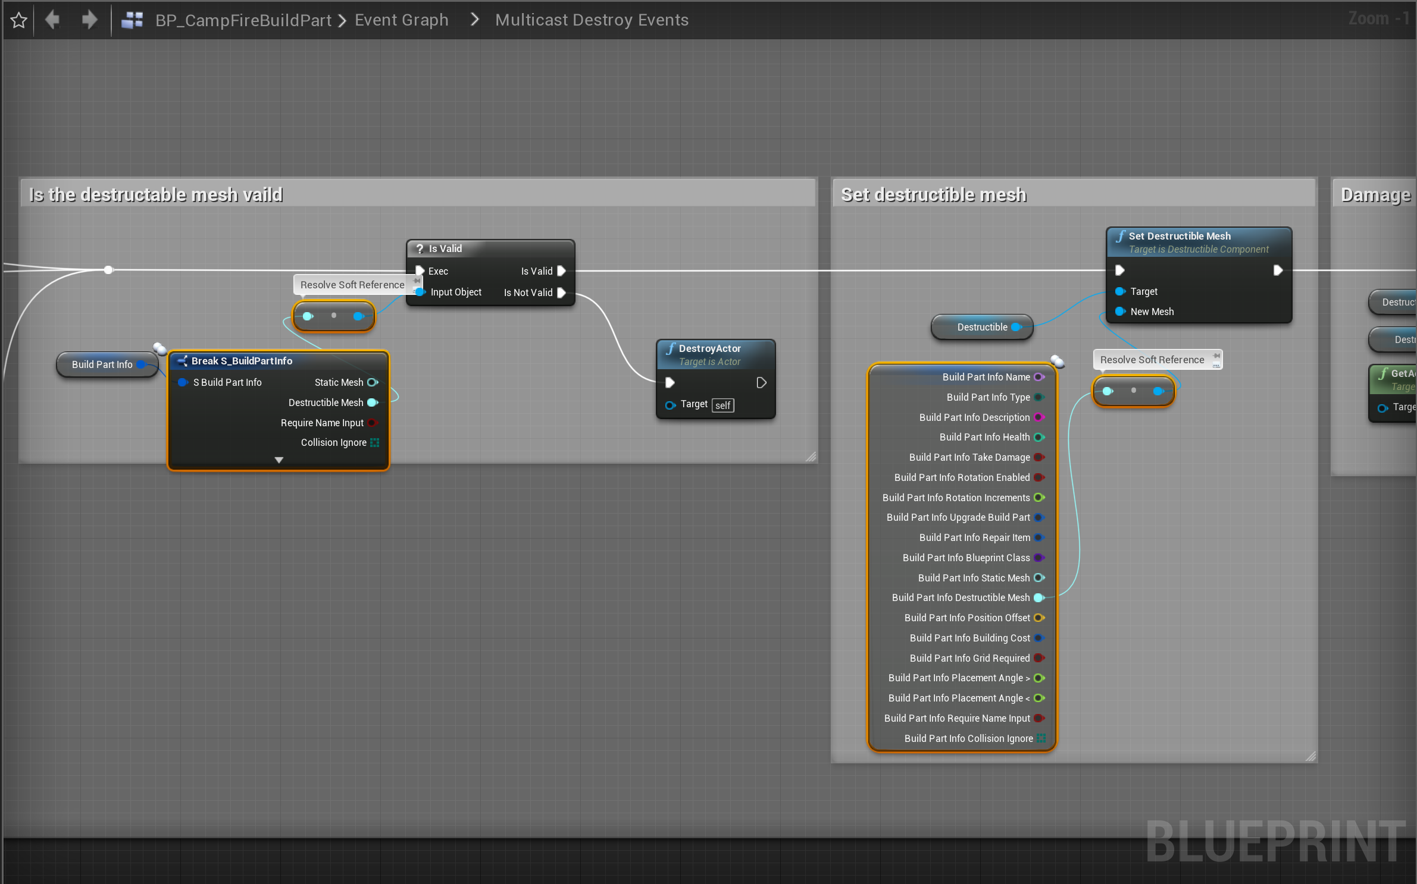Click the Is Not Valid exec pin
1417x884 pixels.
[561, 292]
